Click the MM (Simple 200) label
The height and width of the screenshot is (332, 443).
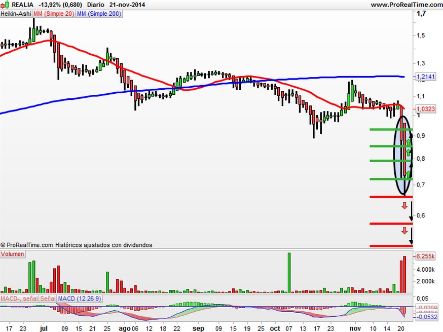99,14
